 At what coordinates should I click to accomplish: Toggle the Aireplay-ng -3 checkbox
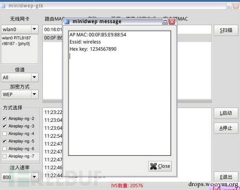click(4, 126)
